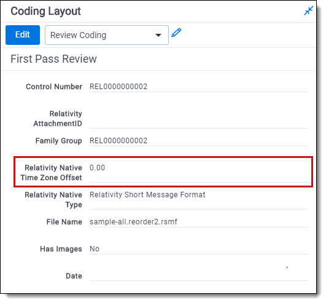Click the Family Group label

[x=59, y=141]
